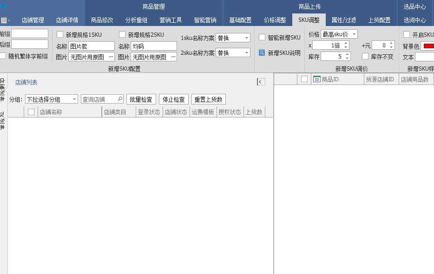The width and height of the screenshot is (434, 274).
Task: Enable the 新增规格1SKU checkbox
Action: 59,34
